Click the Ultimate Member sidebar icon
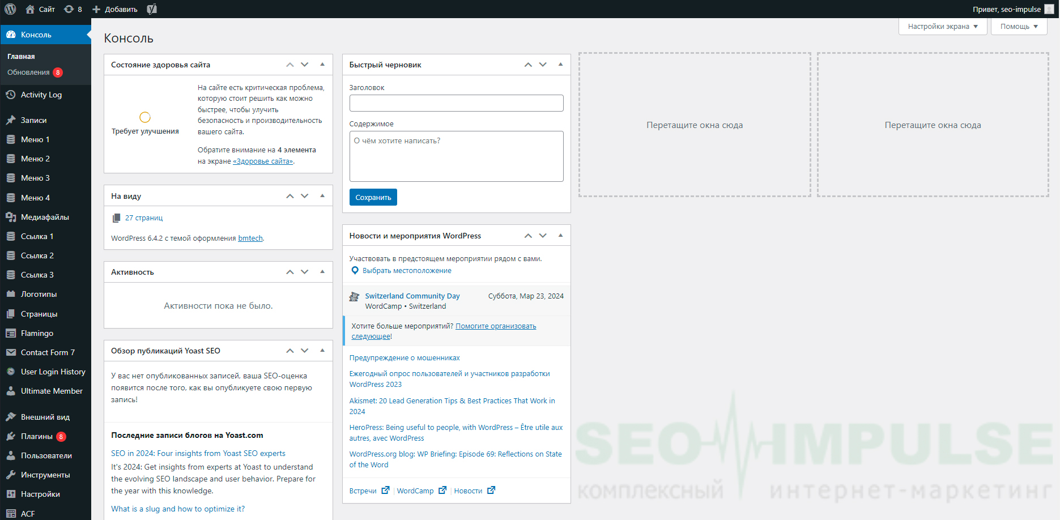This screenshot has height=520, width=1060. tap(10, 391)
